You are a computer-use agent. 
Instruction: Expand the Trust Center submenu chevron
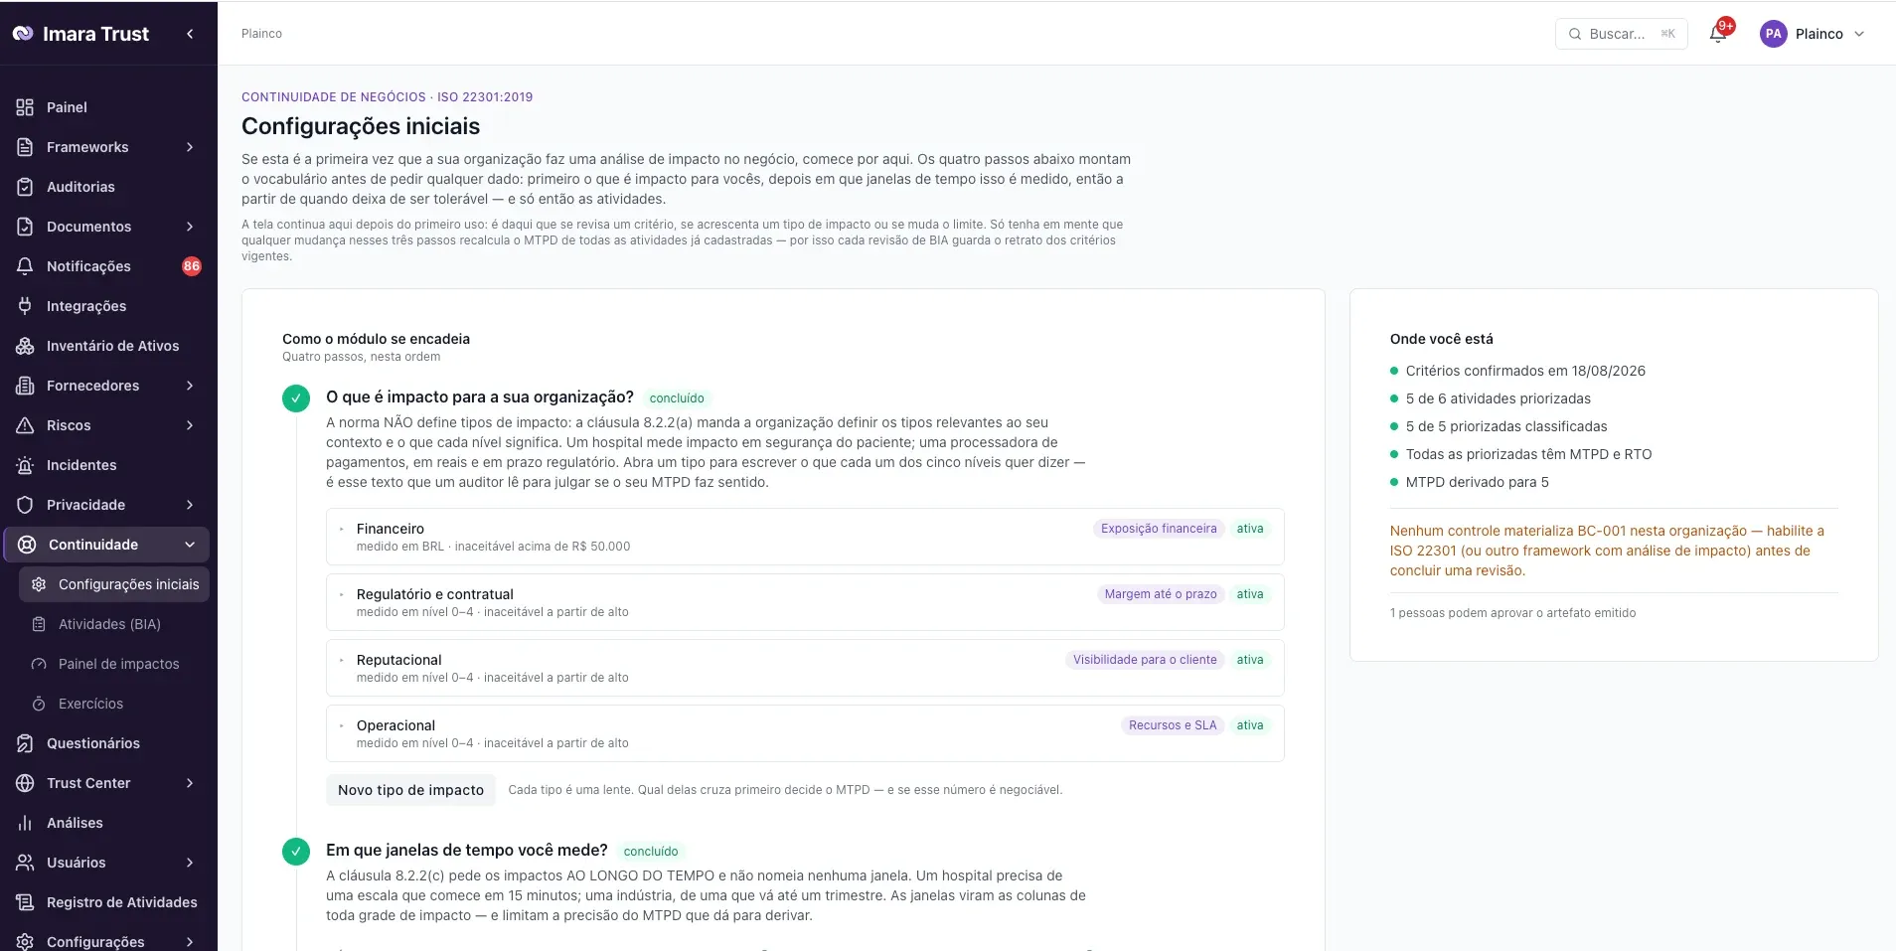[x=190, y=783]
